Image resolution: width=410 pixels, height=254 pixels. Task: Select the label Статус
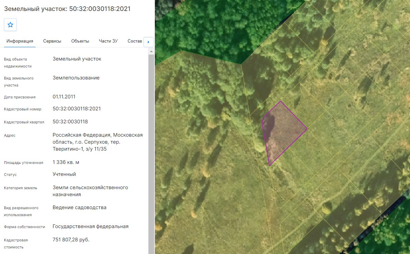tap(10, 175)
